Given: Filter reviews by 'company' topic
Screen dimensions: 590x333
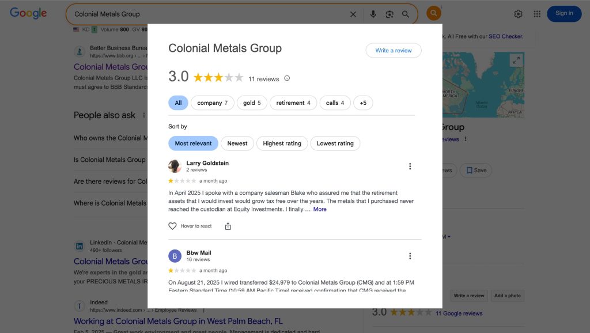Looking at the screenshot, I should 212,103.
